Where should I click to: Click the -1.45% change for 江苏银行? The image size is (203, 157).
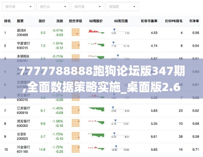click(x=58, y=108)
